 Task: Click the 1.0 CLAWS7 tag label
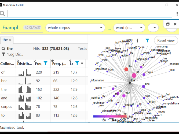tap(32, 28)
